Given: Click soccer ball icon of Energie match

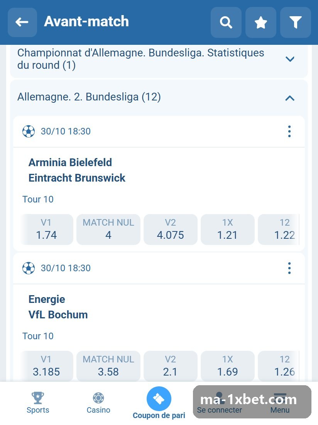Looking at the screenshot, I should coord(29,268).
